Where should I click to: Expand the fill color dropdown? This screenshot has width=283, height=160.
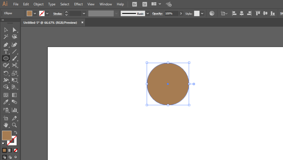[35, 13]
